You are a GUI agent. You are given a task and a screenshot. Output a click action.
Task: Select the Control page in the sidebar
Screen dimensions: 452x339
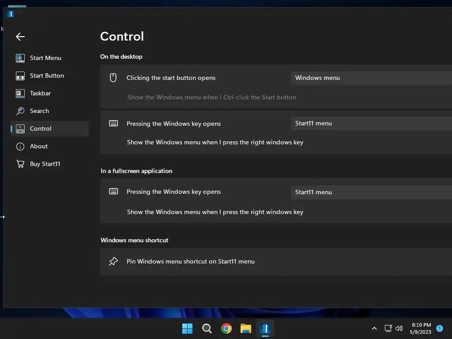click(x=49, y=129)
